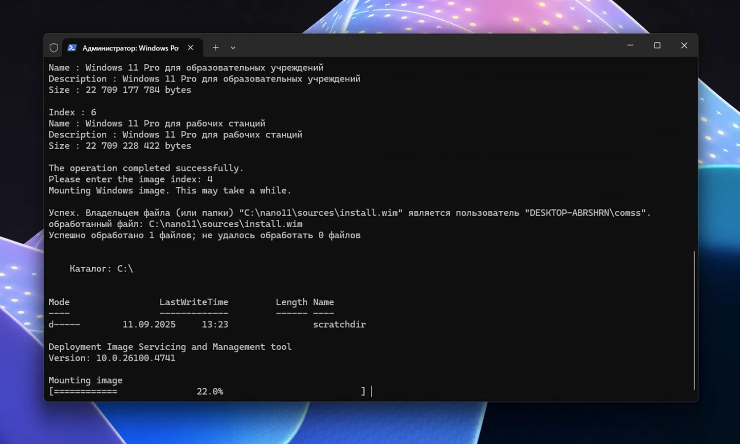Click the terminal vertical scrollbar thumb
This screenshot has width=740, height=444.
coord(694,321)
